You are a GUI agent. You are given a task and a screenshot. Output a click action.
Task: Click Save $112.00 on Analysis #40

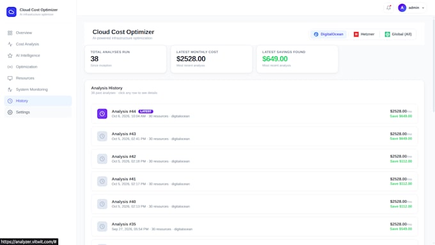401,207
